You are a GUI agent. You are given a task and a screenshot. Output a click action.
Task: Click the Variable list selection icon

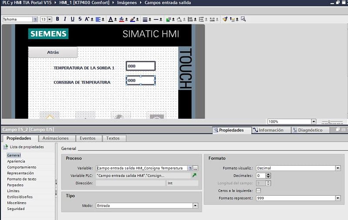190,168
